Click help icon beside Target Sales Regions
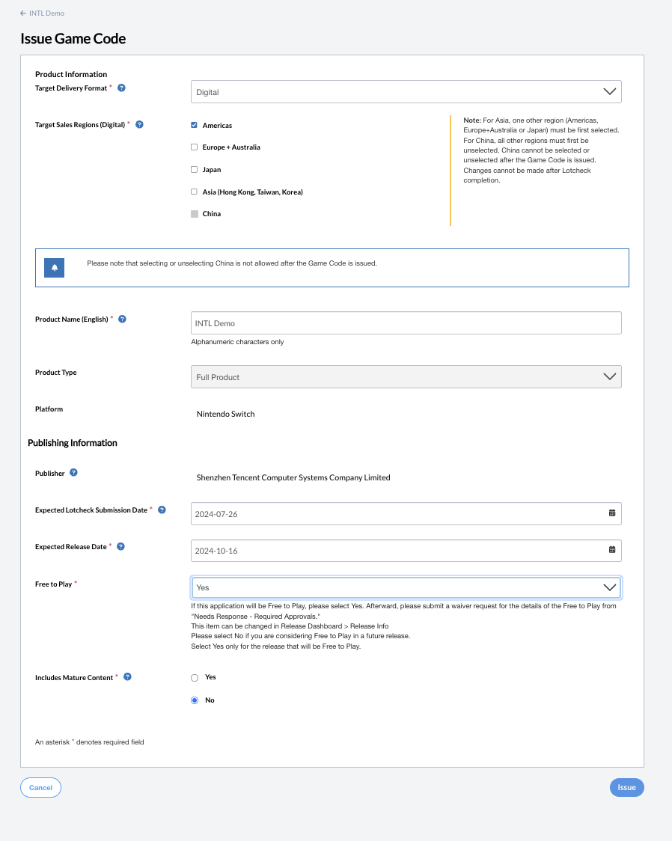672x841 pixels. (x=139, y=124)
